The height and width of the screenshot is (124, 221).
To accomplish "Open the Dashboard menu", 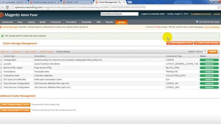I will tap(7, 22).
